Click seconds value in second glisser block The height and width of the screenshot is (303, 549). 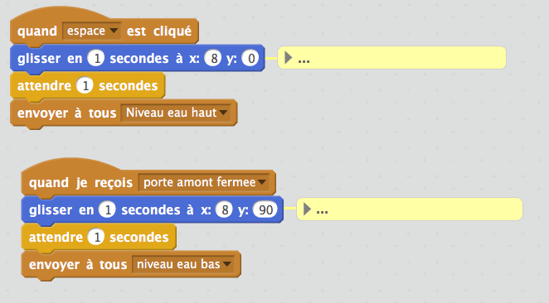click(x=107, y=209)
